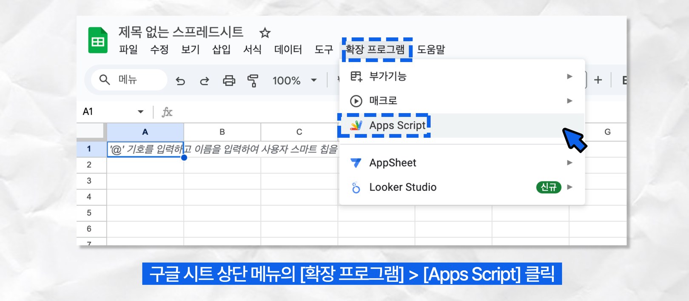
Task: Expand the AppSheet submenu arrow
Action: coord(569,163)
